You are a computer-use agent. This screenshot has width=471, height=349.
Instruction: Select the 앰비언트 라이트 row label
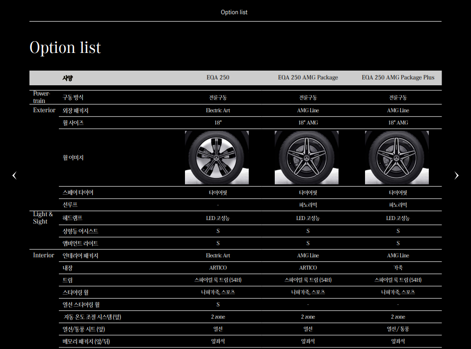(x=80, y=244)
